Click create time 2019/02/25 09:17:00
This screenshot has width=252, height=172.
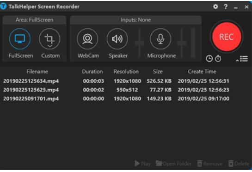203,98
